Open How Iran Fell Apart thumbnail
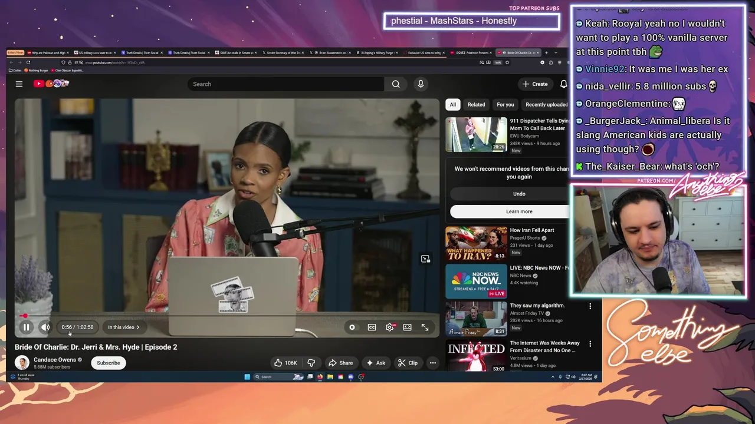The image size is (755, 424). pyautogui.click(x=476, y=243)
